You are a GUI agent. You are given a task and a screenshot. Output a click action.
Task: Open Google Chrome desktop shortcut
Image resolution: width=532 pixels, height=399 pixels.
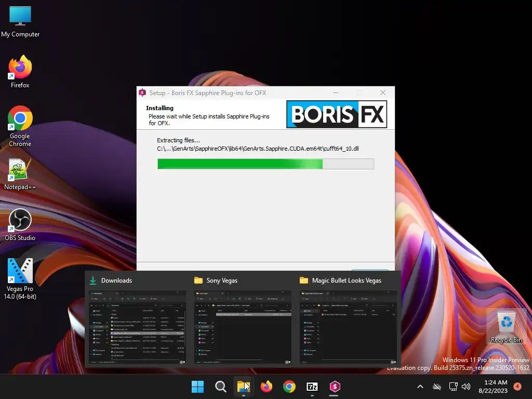[20, 126]
